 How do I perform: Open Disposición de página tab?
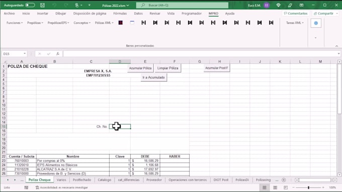coord(90,14)
